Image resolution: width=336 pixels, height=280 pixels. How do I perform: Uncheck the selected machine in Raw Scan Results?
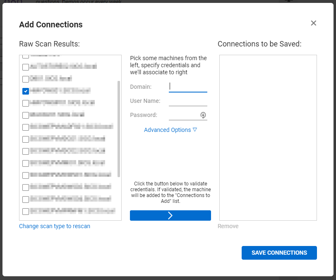pyautogui.click(x=26, y=91)
